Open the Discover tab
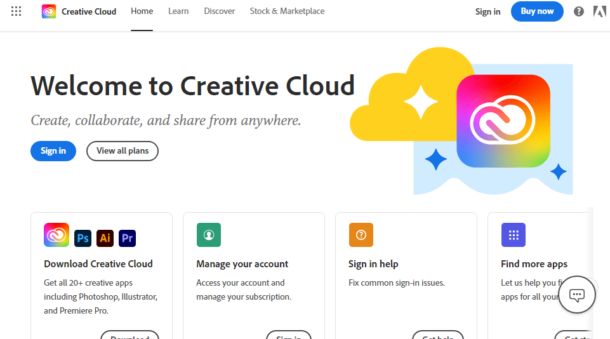Viewport: 610px width, 339px height. coord(220,11)
